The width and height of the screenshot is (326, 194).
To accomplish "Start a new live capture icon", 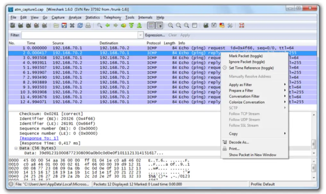I will click(28, 25).
